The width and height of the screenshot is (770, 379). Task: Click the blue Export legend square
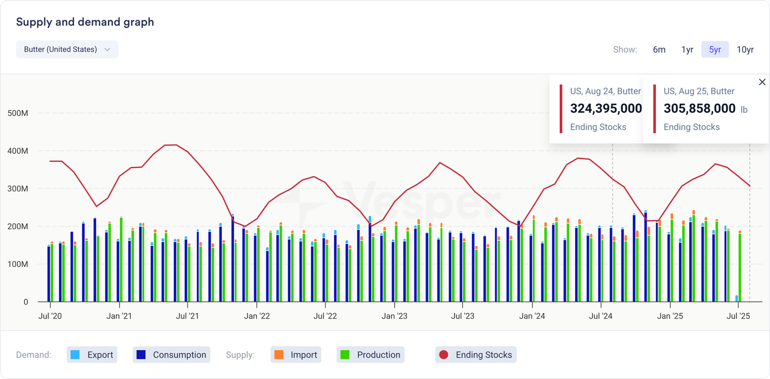click(x=75, y=355)
